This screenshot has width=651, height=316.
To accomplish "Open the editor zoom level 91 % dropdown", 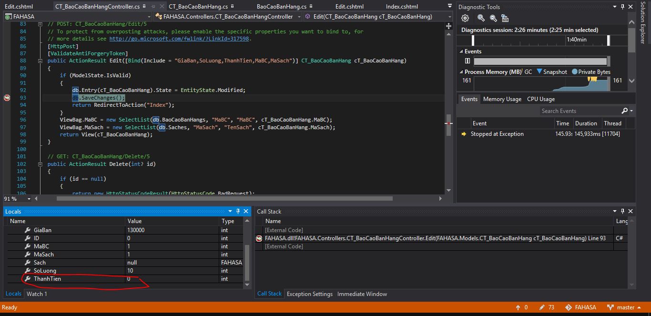I will coord(29,199).
